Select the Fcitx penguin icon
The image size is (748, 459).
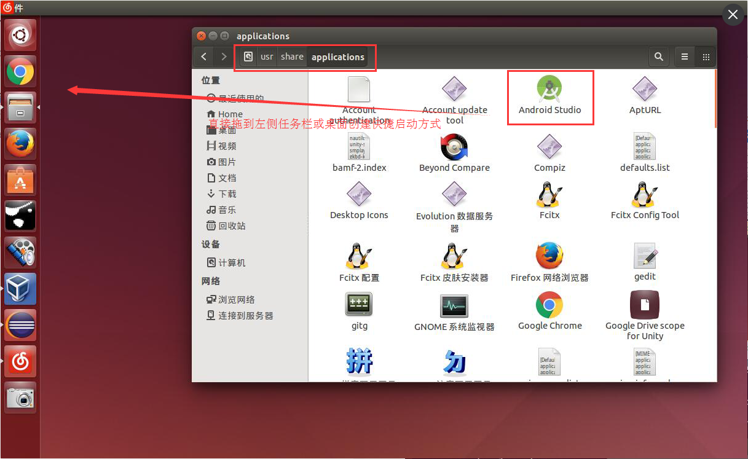(x=549, y=195)
